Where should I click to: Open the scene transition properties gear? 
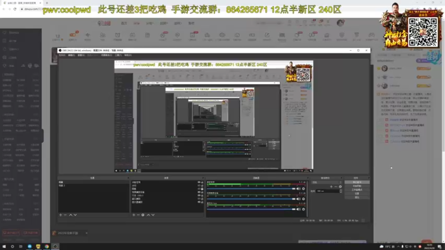click(x=340, y=187)
